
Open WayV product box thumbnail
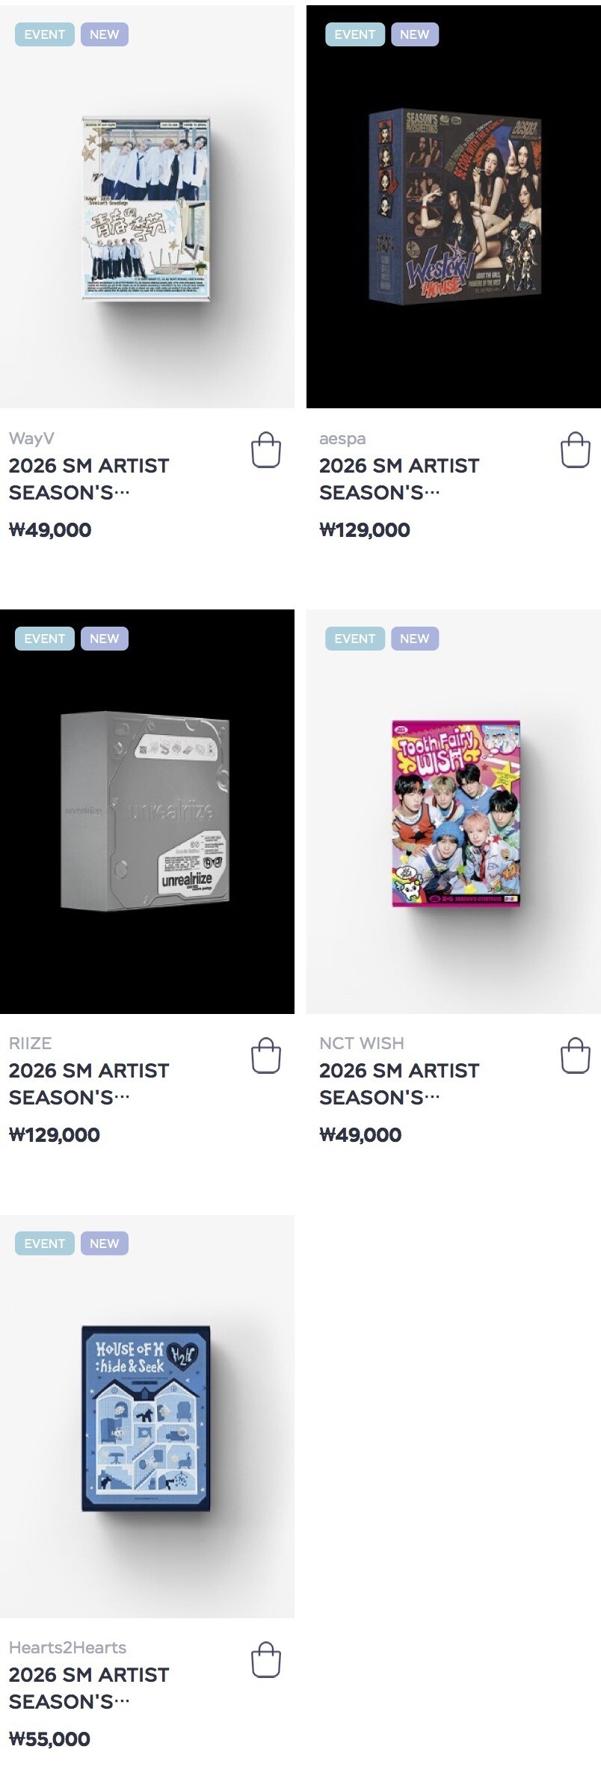(147, 208)
